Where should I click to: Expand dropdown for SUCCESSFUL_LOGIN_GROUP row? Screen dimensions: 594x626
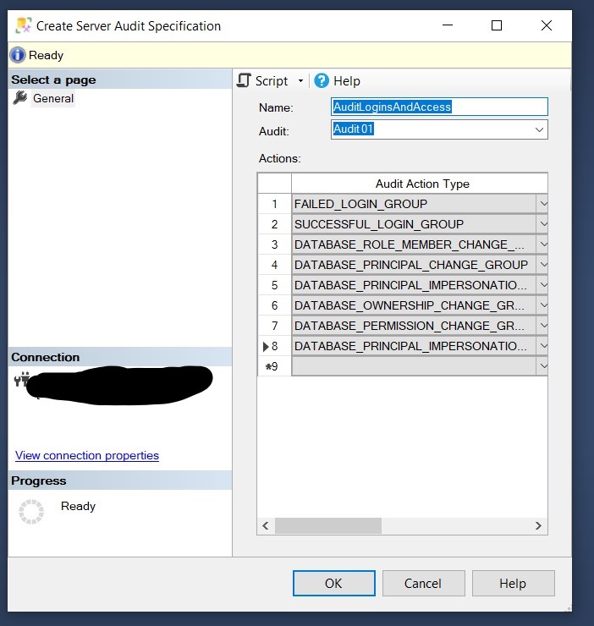pos(542,224)
